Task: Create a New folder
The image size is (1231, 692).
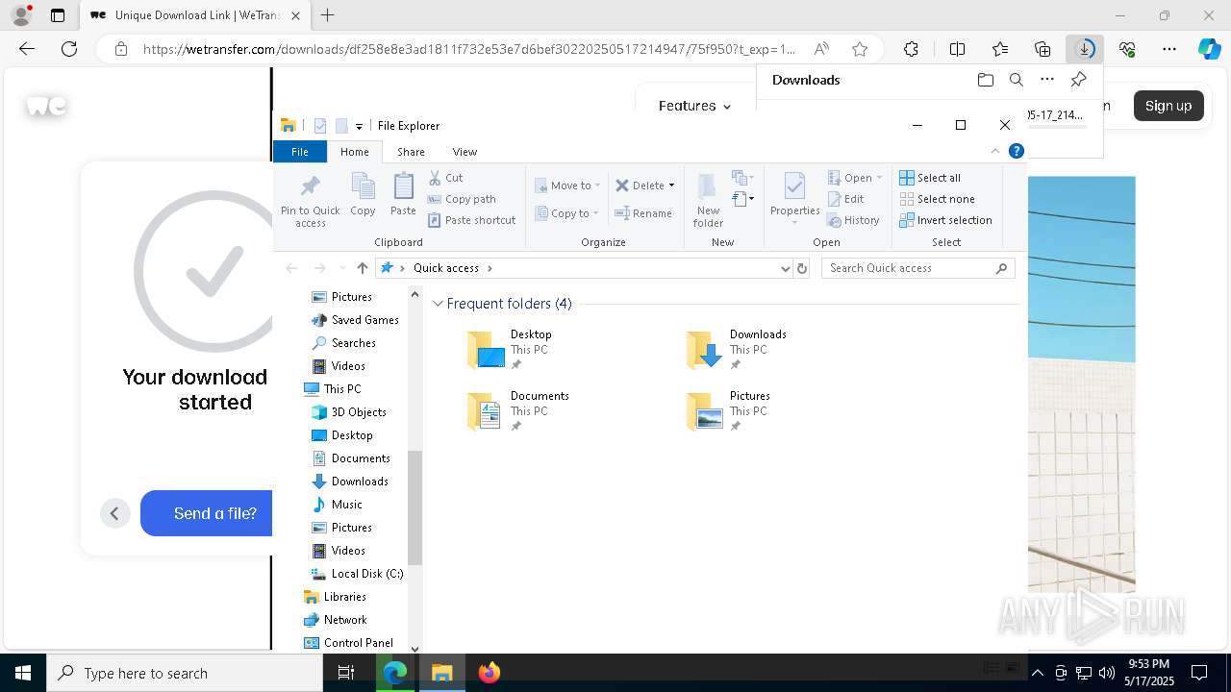Action: [x=708, y=201]
